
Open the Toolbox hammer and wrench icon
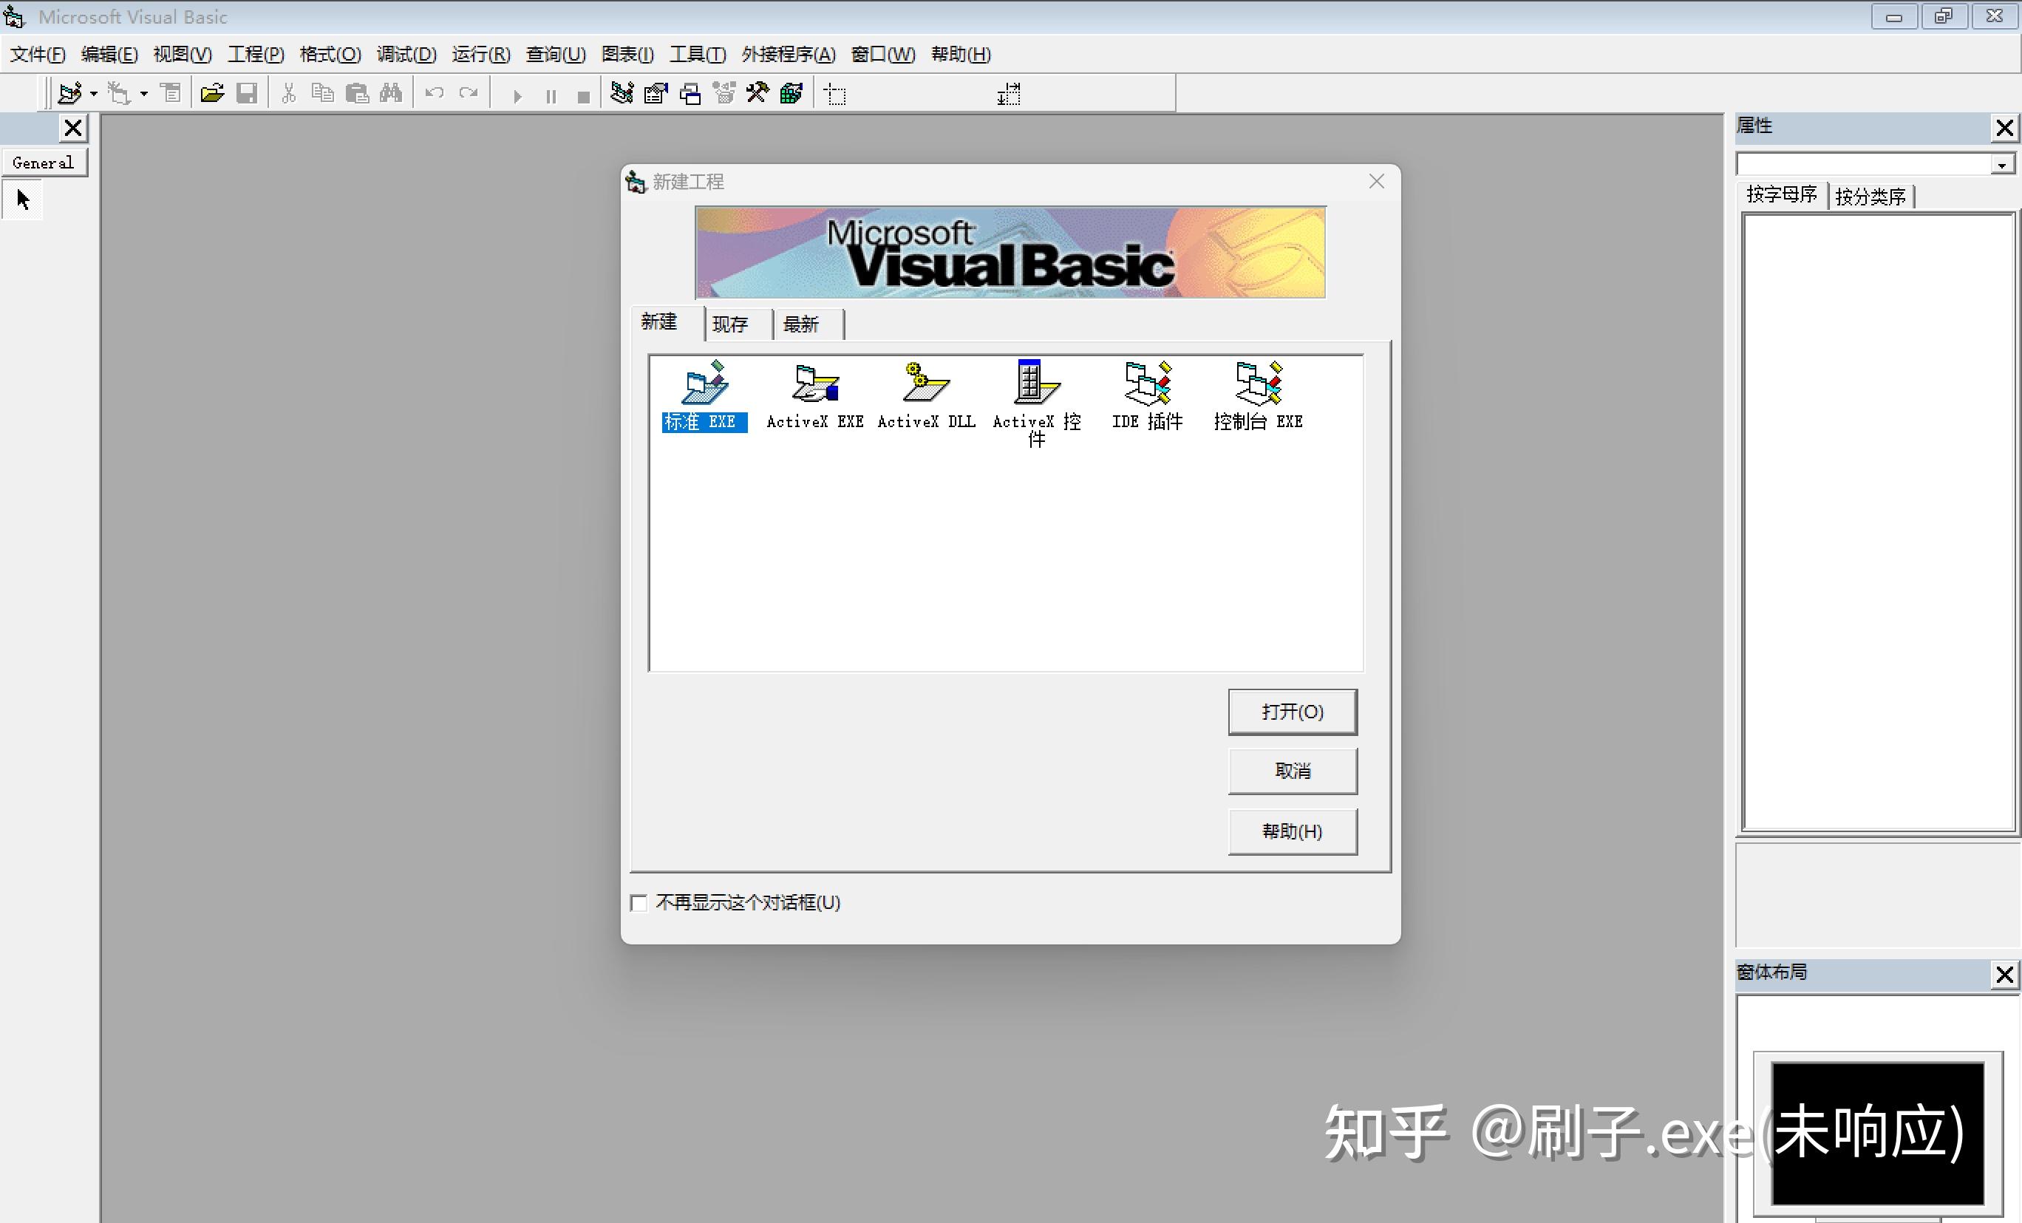click(758, 94)
